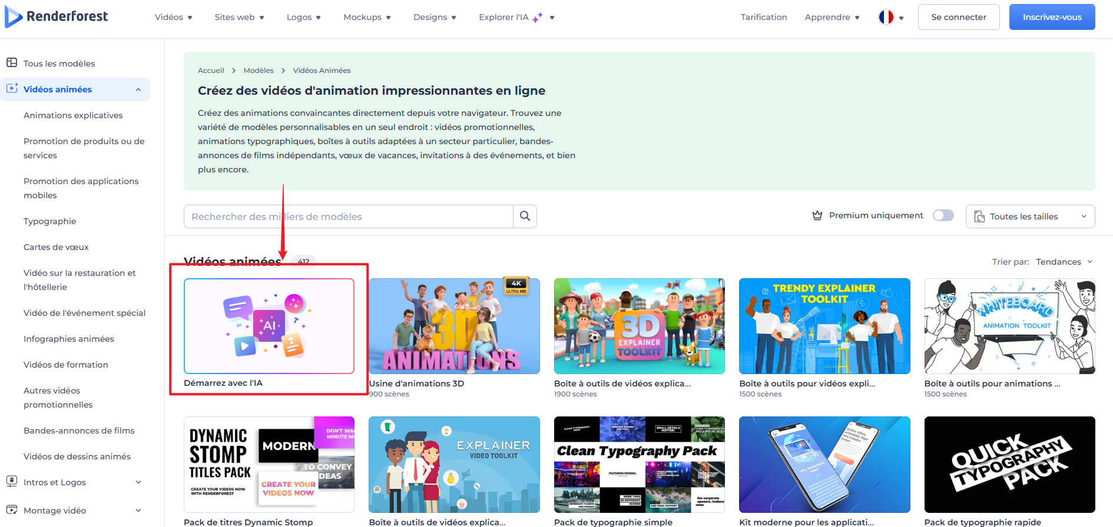This screenshot has width=1113, height=527.
Task: Open the Explorer l'IA menu
Action: click(516, 17)
